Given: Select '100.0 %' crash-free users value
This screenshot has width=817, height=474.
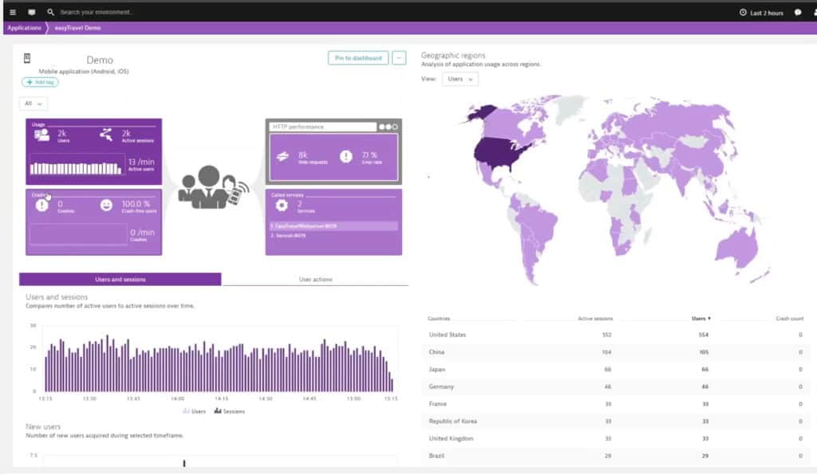Looking at the screenshot, I should (136, 204).
